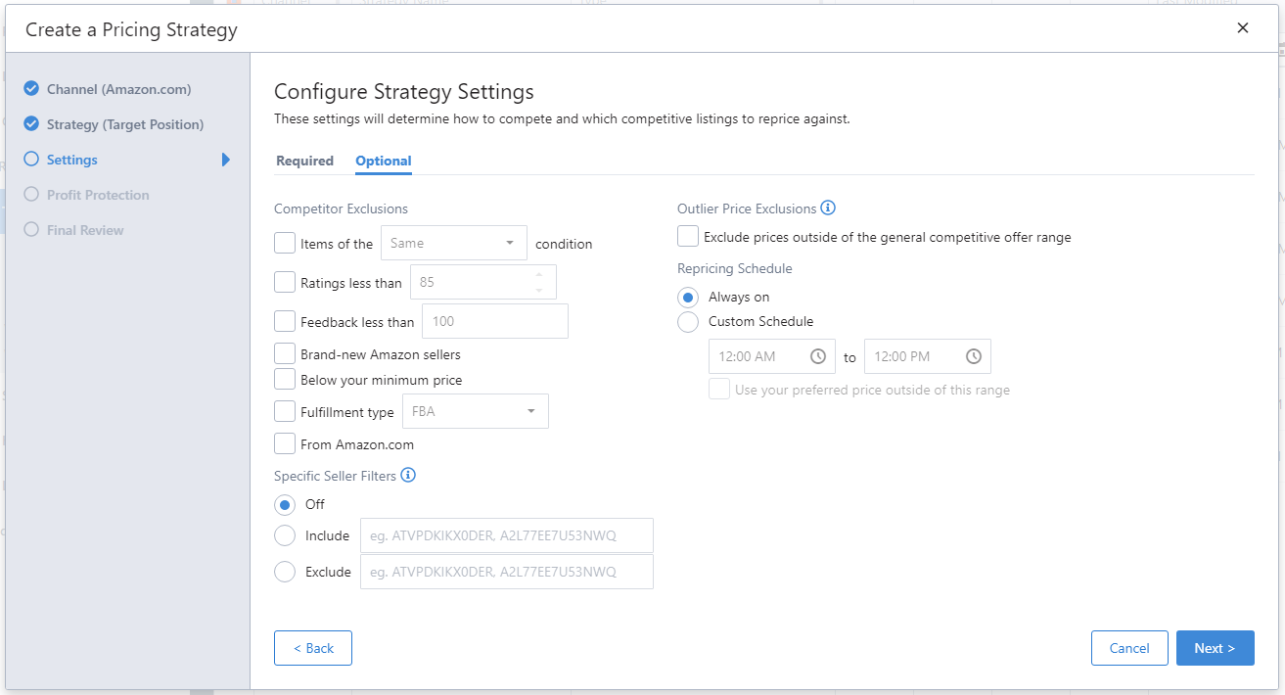
Task: Close the Create a Pricing Strategy dialog
Action: [1243, 28]
